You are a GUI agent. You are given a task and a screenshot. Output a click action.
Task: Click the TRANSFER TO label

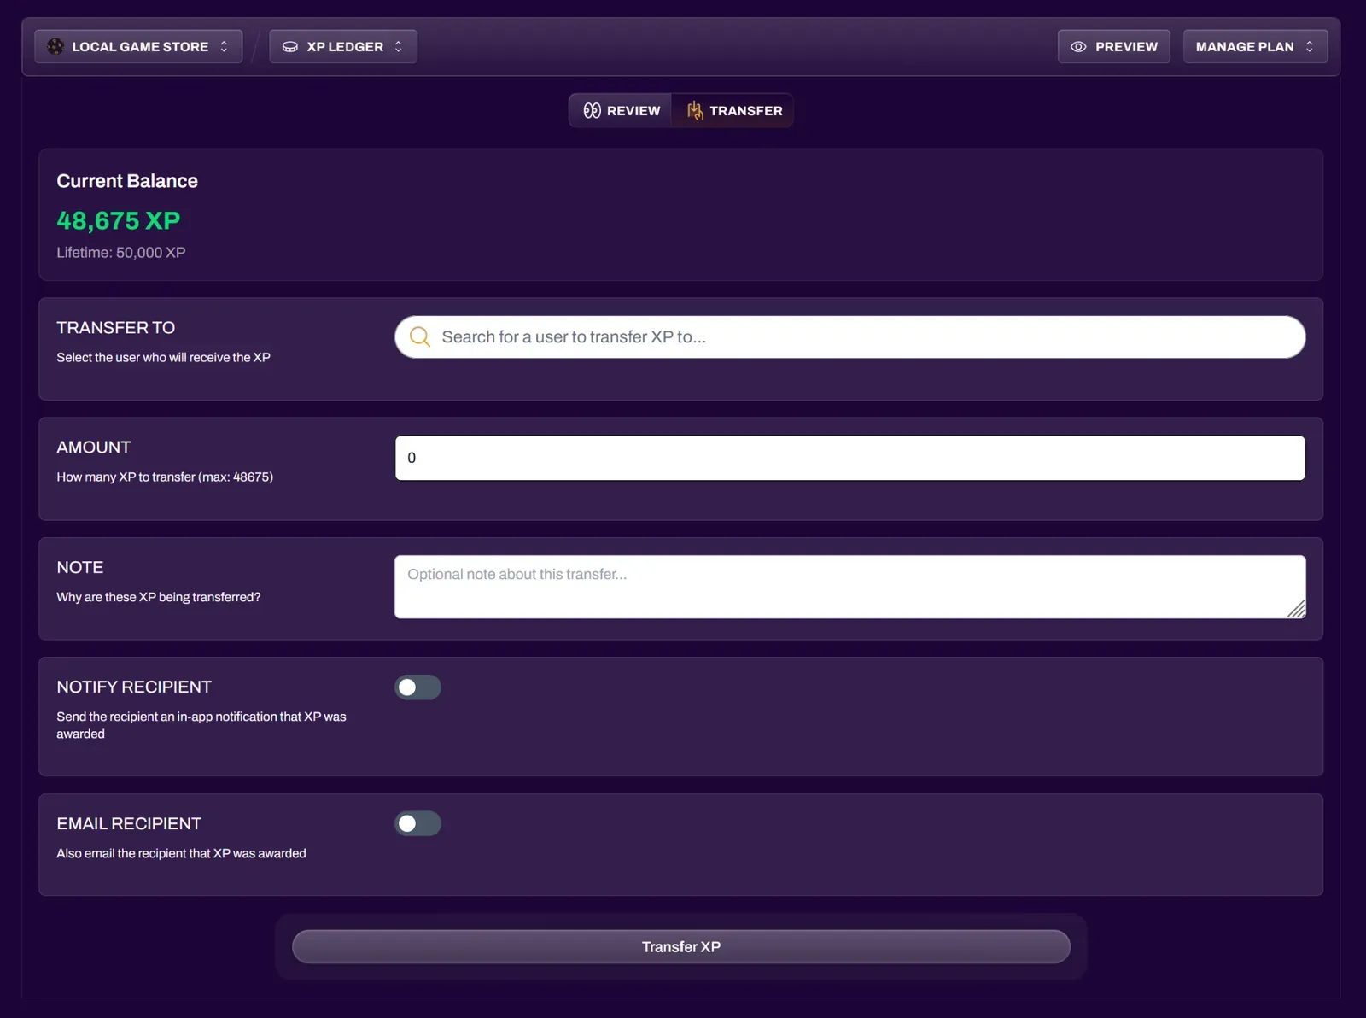[116, 328]
